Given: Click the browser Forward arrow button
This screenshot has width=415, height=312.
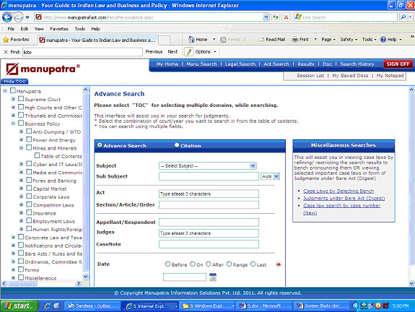Looking at the screenshot, I should click(18, 17).
